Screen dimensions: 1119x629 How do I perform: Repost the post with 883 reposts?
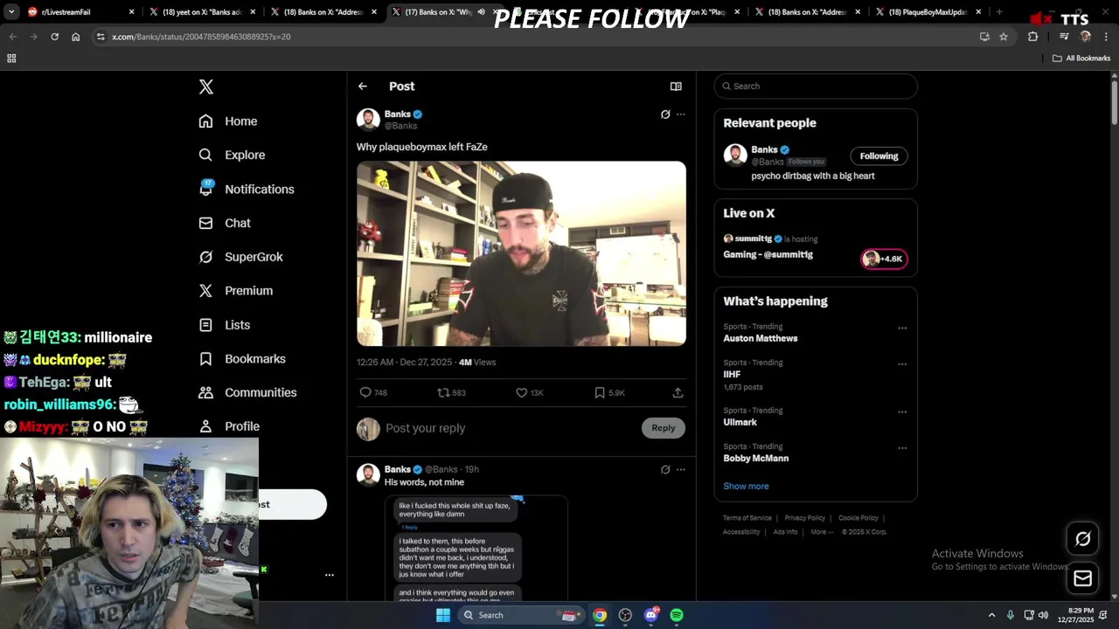click(451, 393)
